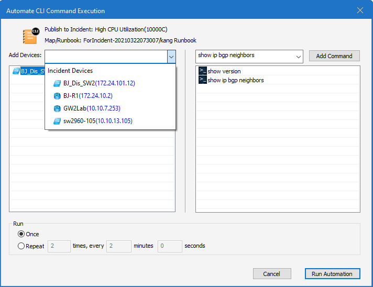Click the show version command prompt icon
373x287 pixels.
(x=202, y=71)
